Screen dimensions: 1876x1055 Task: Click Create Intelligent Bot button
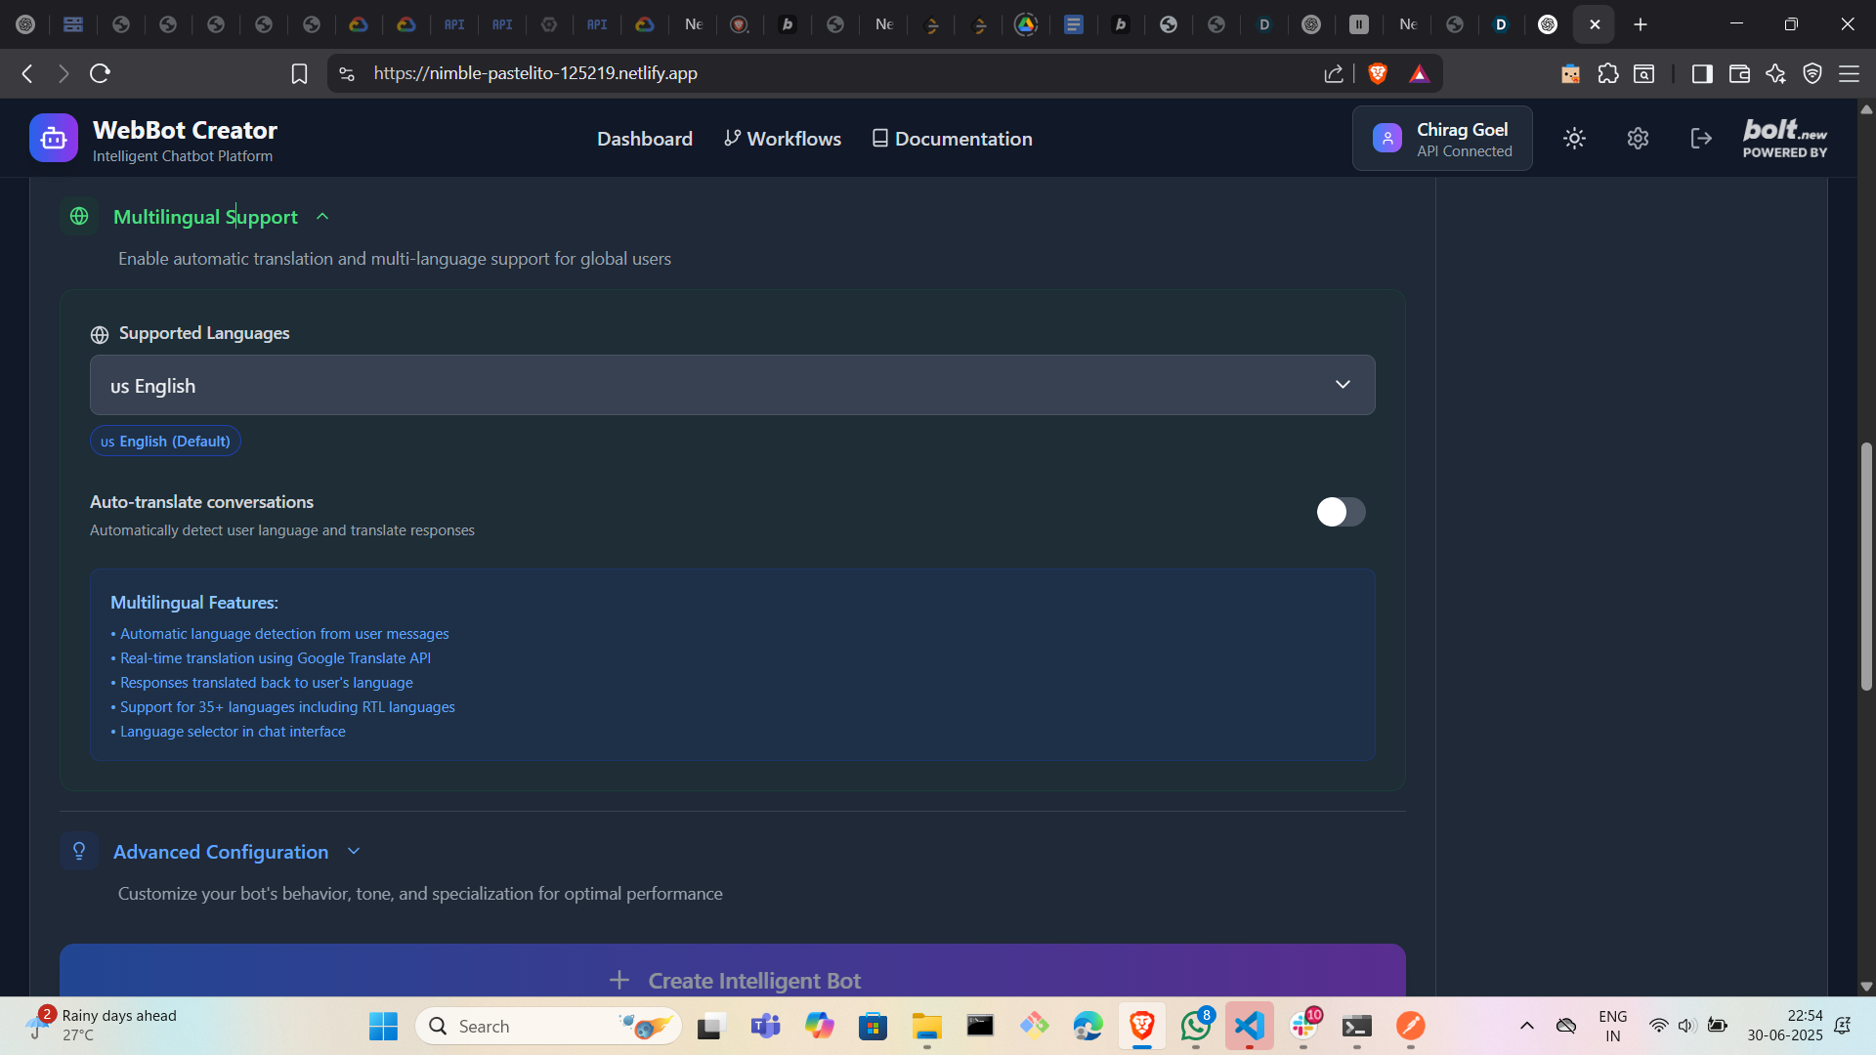pyautogui.click(x=732, y=977)
